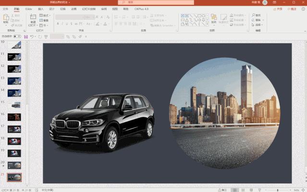Select slide 11 thumbnail
This screenshot has width=307, height=192.
click(x=14, y=57)
